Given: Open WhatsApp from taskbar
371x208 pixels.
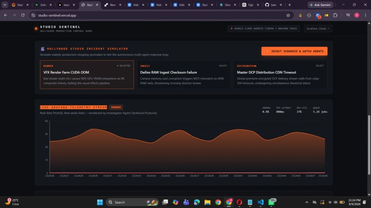Looking at the screenshot, I should pos(272,202).
